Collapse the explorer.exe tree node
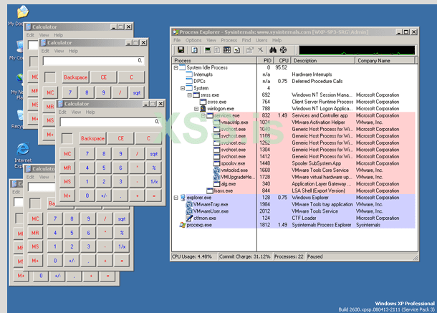Viewport: 437px width, 313px height. [177, 197]
